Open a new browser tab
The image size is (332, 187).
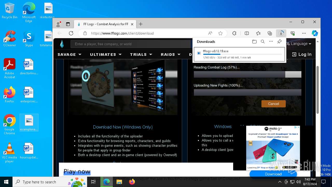(141, 24)
